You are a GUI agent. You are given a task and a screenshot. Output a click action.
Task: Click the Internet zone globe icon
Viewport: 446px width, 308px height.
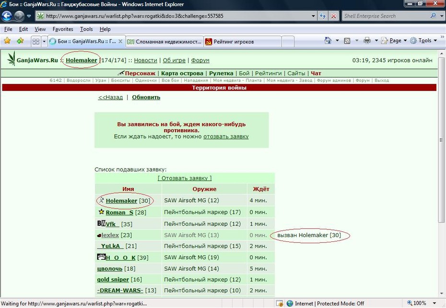point(290,304)
